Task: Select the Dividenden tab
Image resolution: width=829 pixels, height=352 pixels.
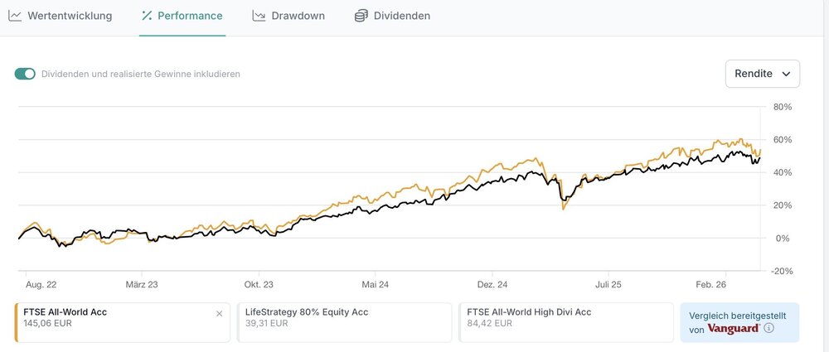Action: click(x=402, y=16)
